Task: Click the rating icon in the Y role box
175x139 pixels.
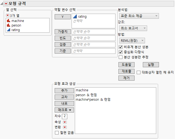Action: (x=75, y=17)
